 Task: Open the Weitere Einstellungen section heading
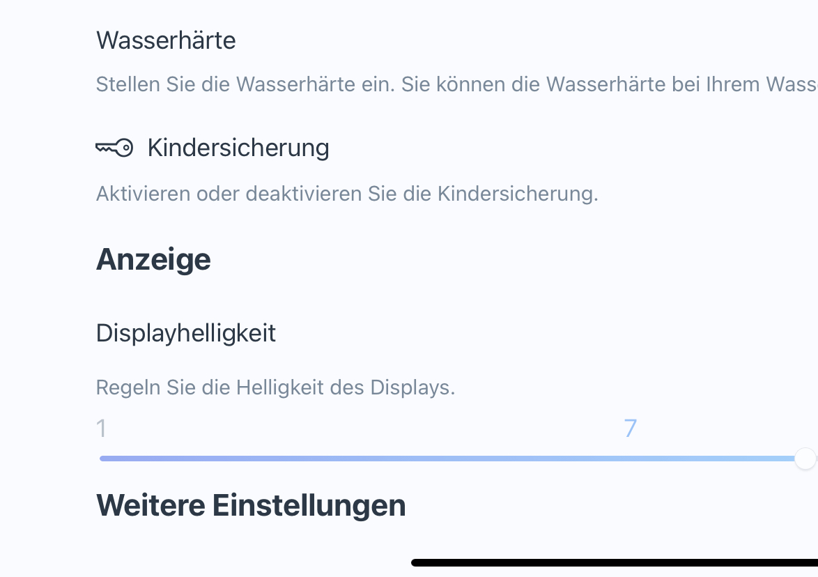[251, 505]
